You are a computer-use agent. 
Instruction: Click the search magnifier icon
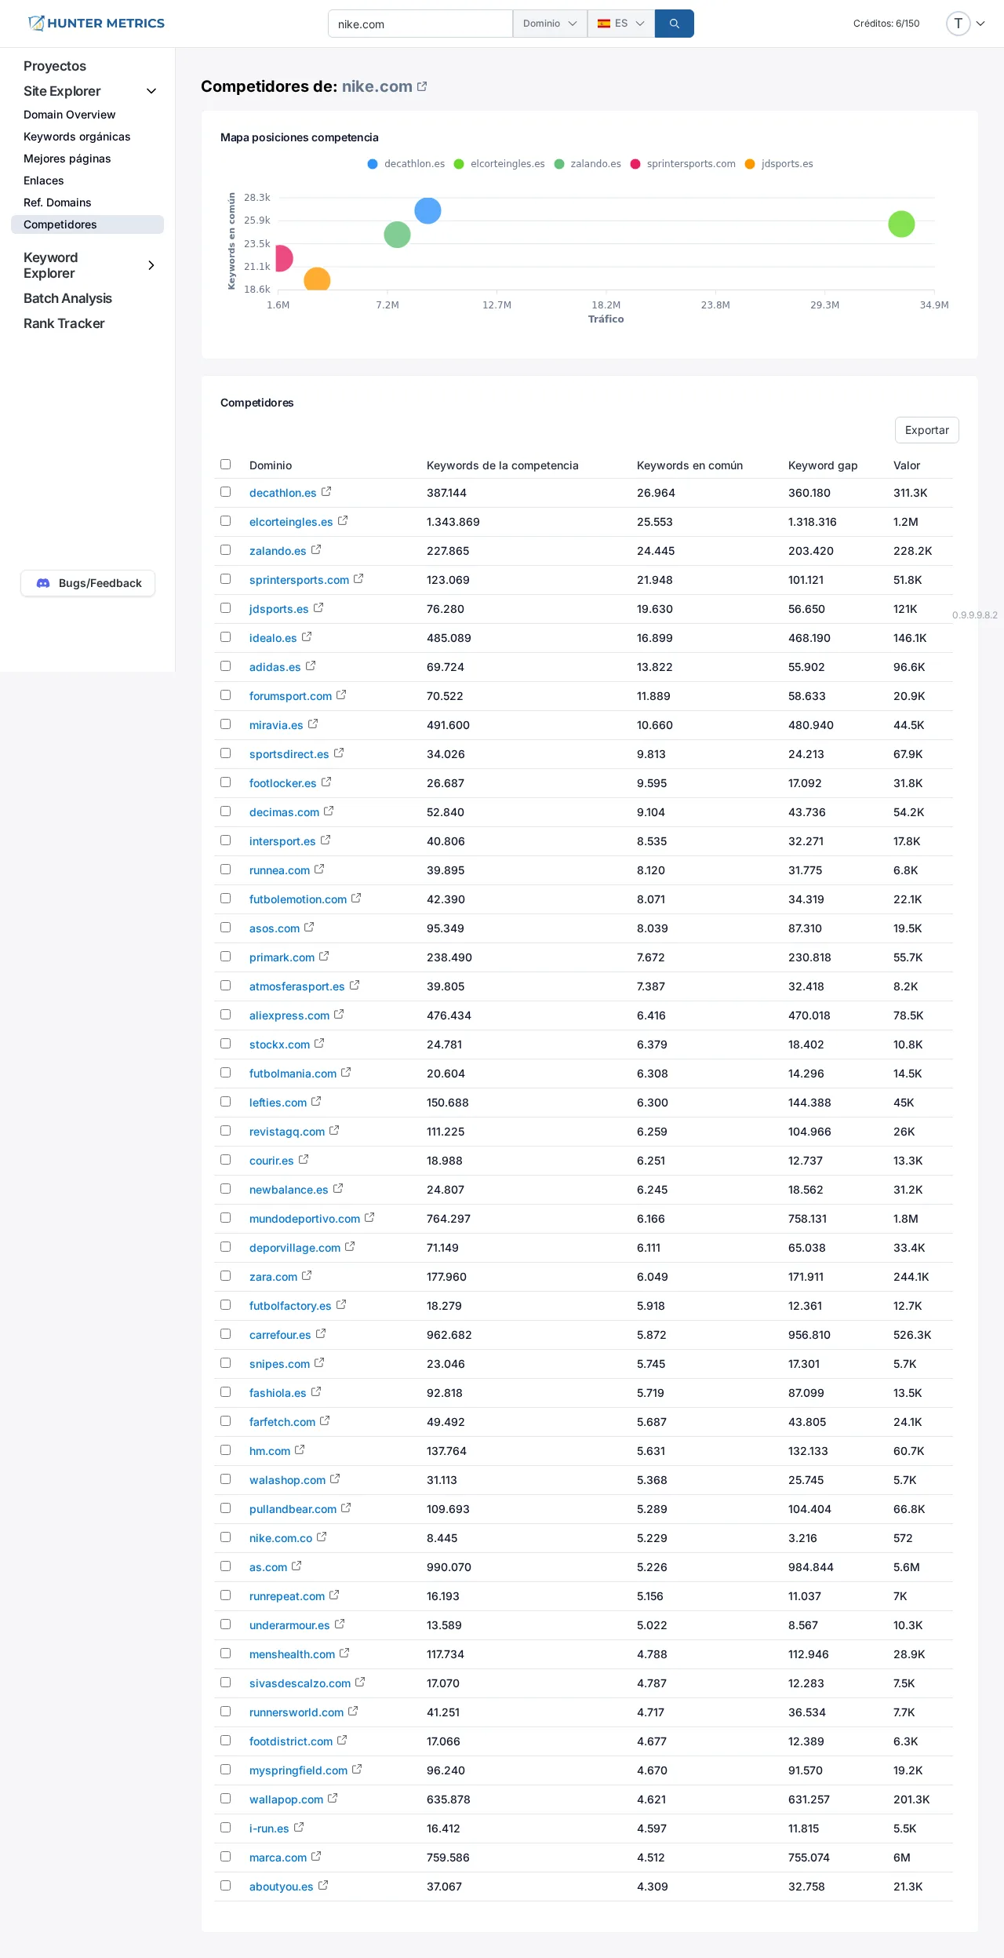click(x=674, y=24)
